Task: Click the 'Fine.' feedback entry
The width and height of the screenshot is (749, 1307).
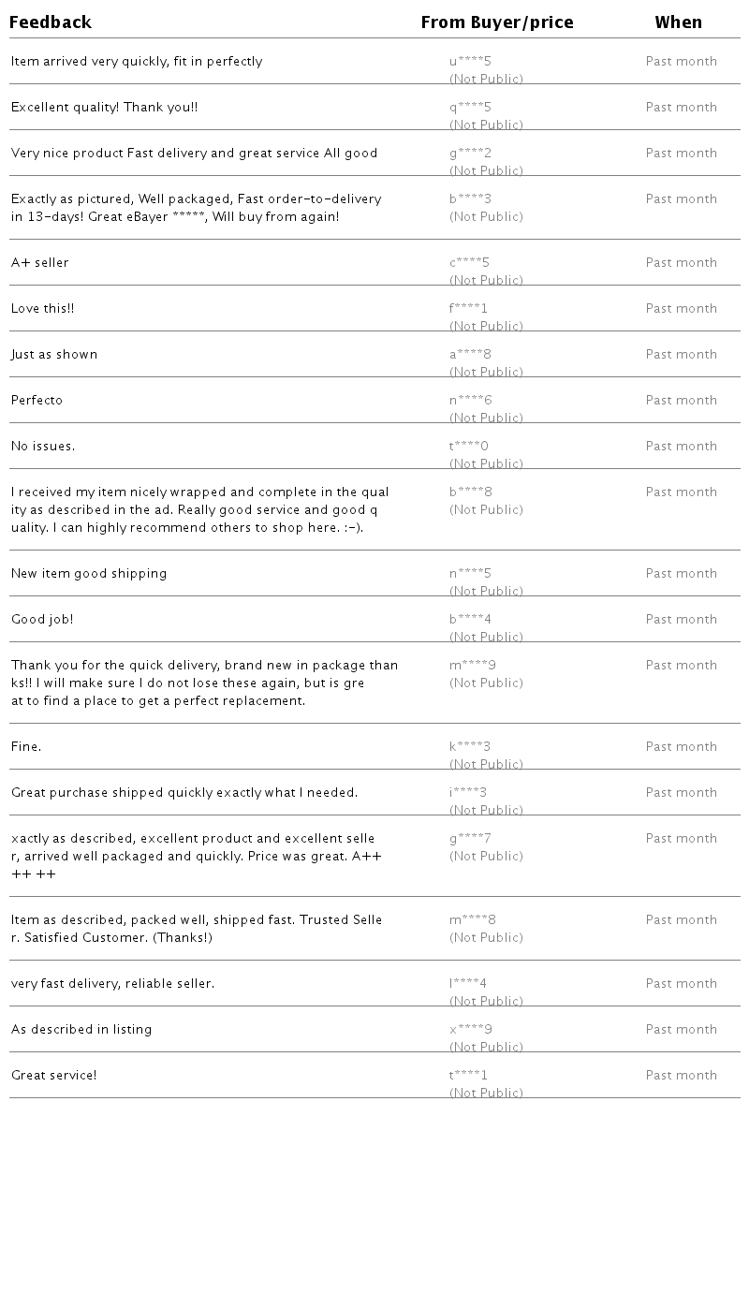Action: 26,747
